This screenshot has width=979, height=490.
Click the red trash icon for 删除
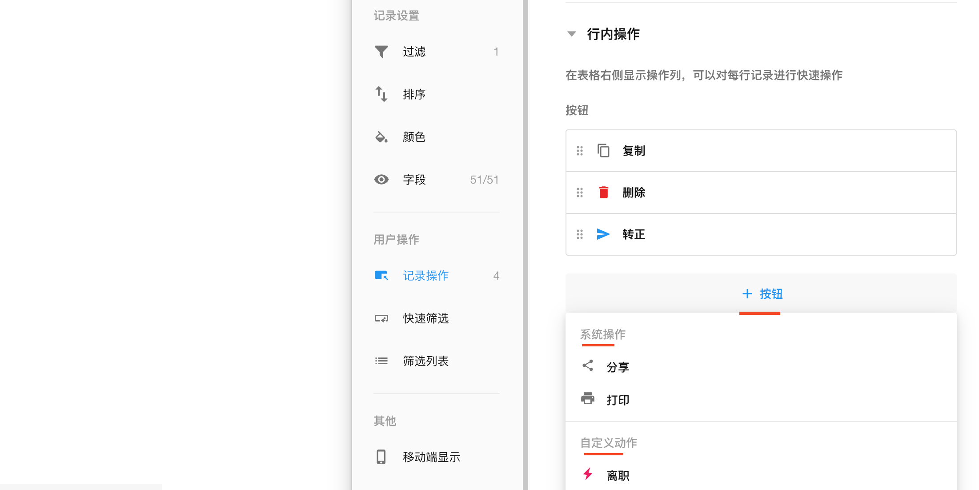pos(603,193)
